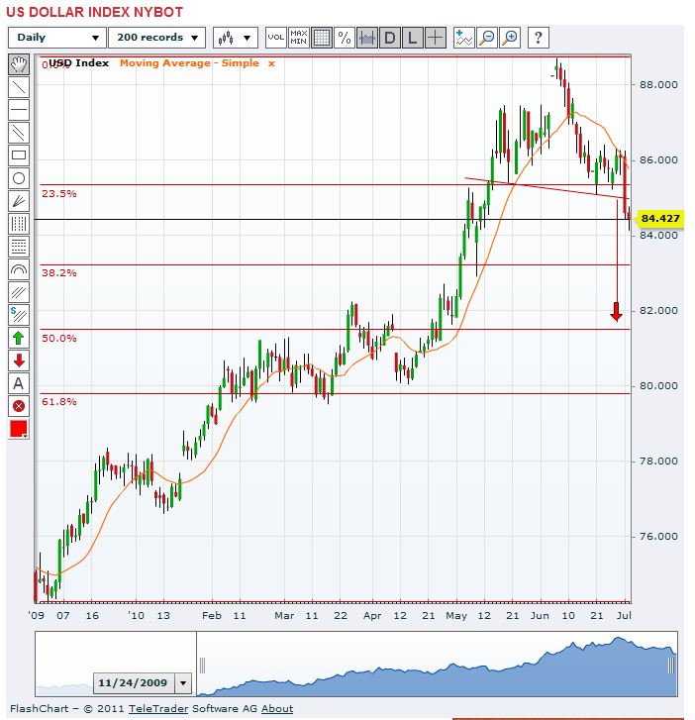
Task: Select the horizontal line tool
Action: (19, 110)
